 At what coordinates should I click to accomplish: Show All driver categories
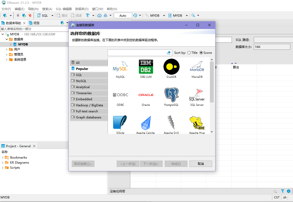[x=89, y=63]
